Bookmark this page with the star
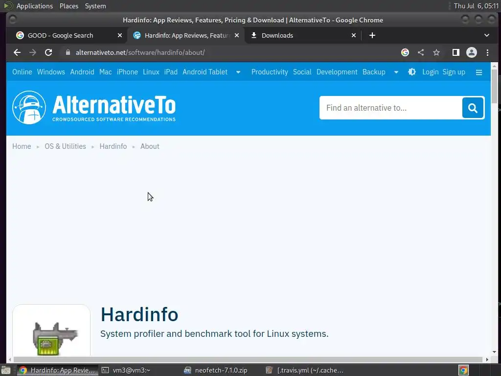 click(436, 52)
